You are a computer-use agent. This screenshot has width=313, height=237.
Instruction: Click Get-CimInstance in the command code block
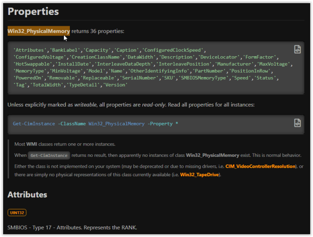click(x=34, y=124)
